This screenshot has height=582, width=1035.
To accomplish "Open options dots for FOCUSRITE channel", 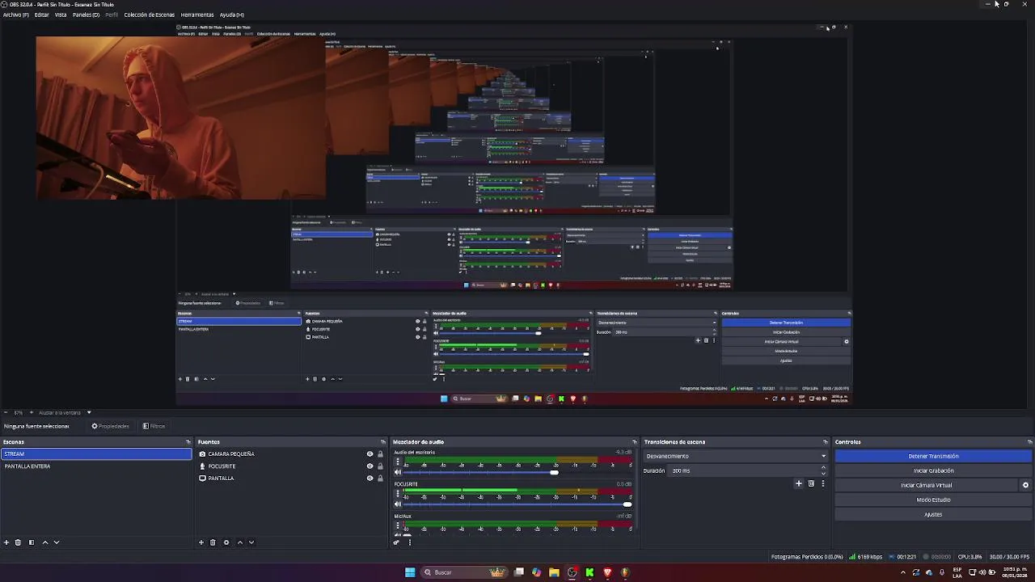I will [x=397, y=492].
